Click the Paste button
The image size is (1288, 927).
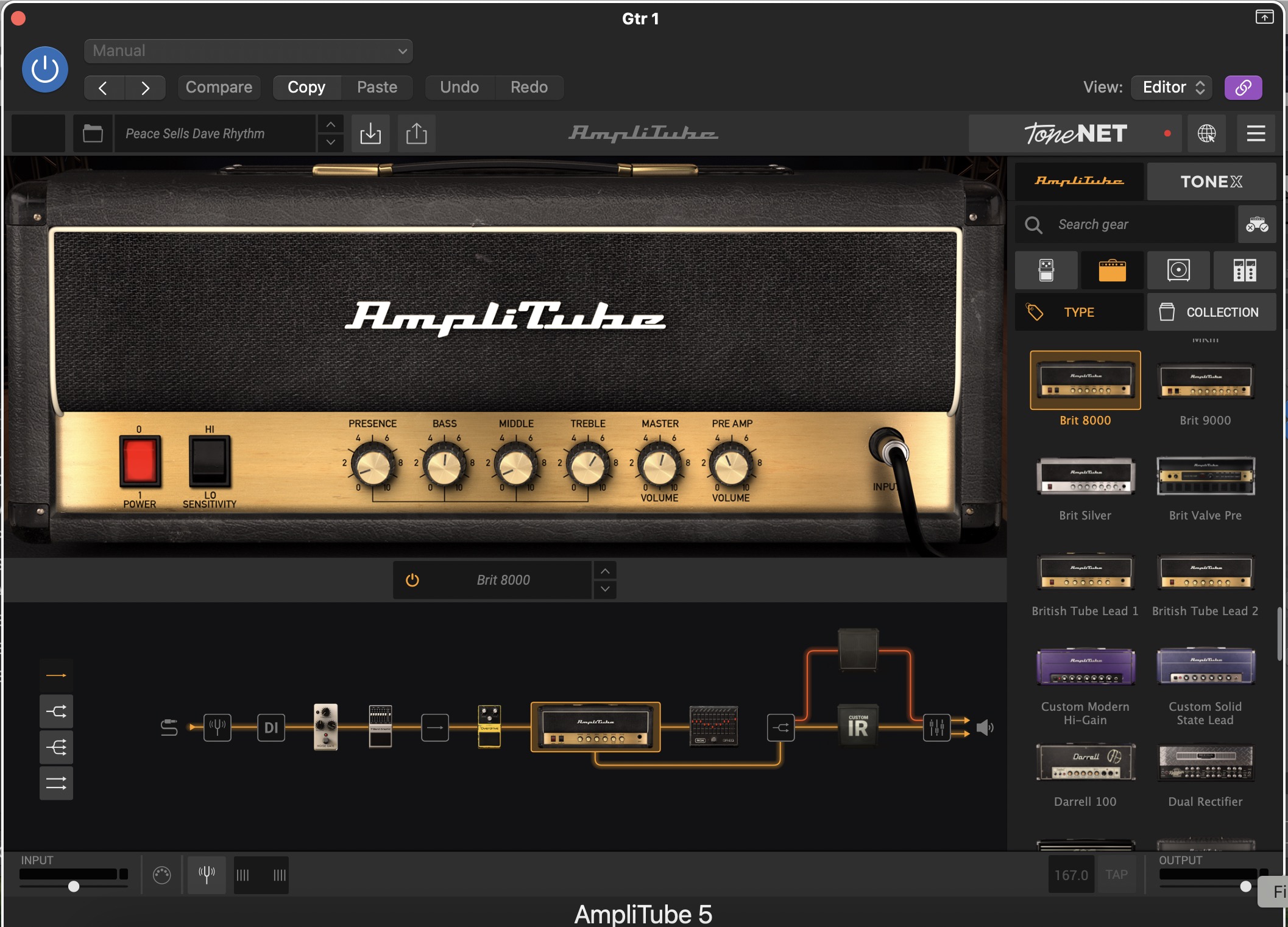(x=377, y=87)
